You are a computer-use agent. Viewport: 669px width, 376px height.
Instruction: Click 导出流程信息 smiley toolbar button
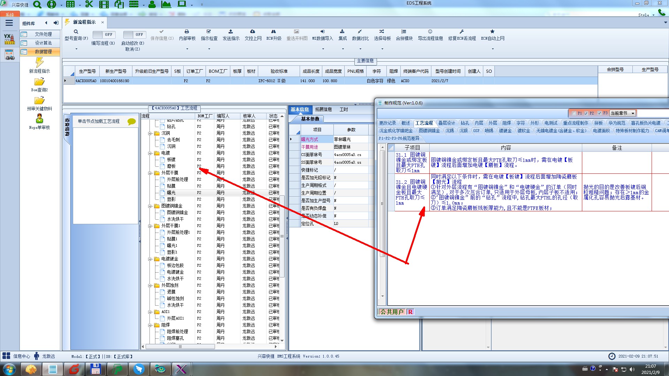pyautogui.click(x=430, y=35)
